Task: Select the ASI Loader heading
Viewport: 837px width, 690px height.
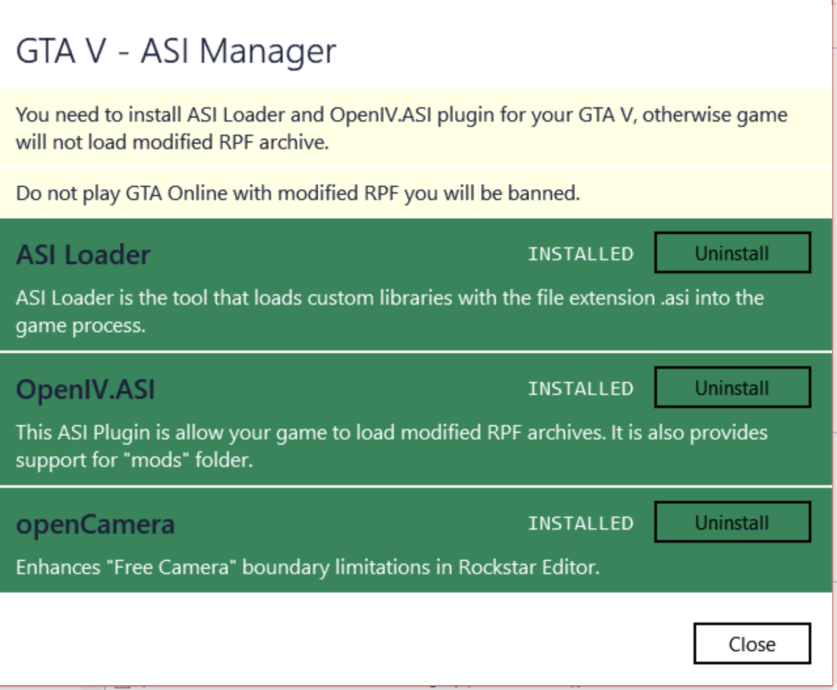Action: pos(83,255)
